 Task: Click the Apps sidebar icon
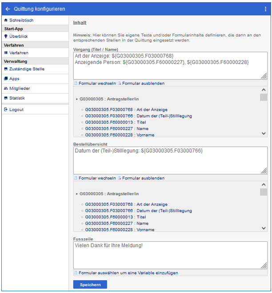point(6,79)
